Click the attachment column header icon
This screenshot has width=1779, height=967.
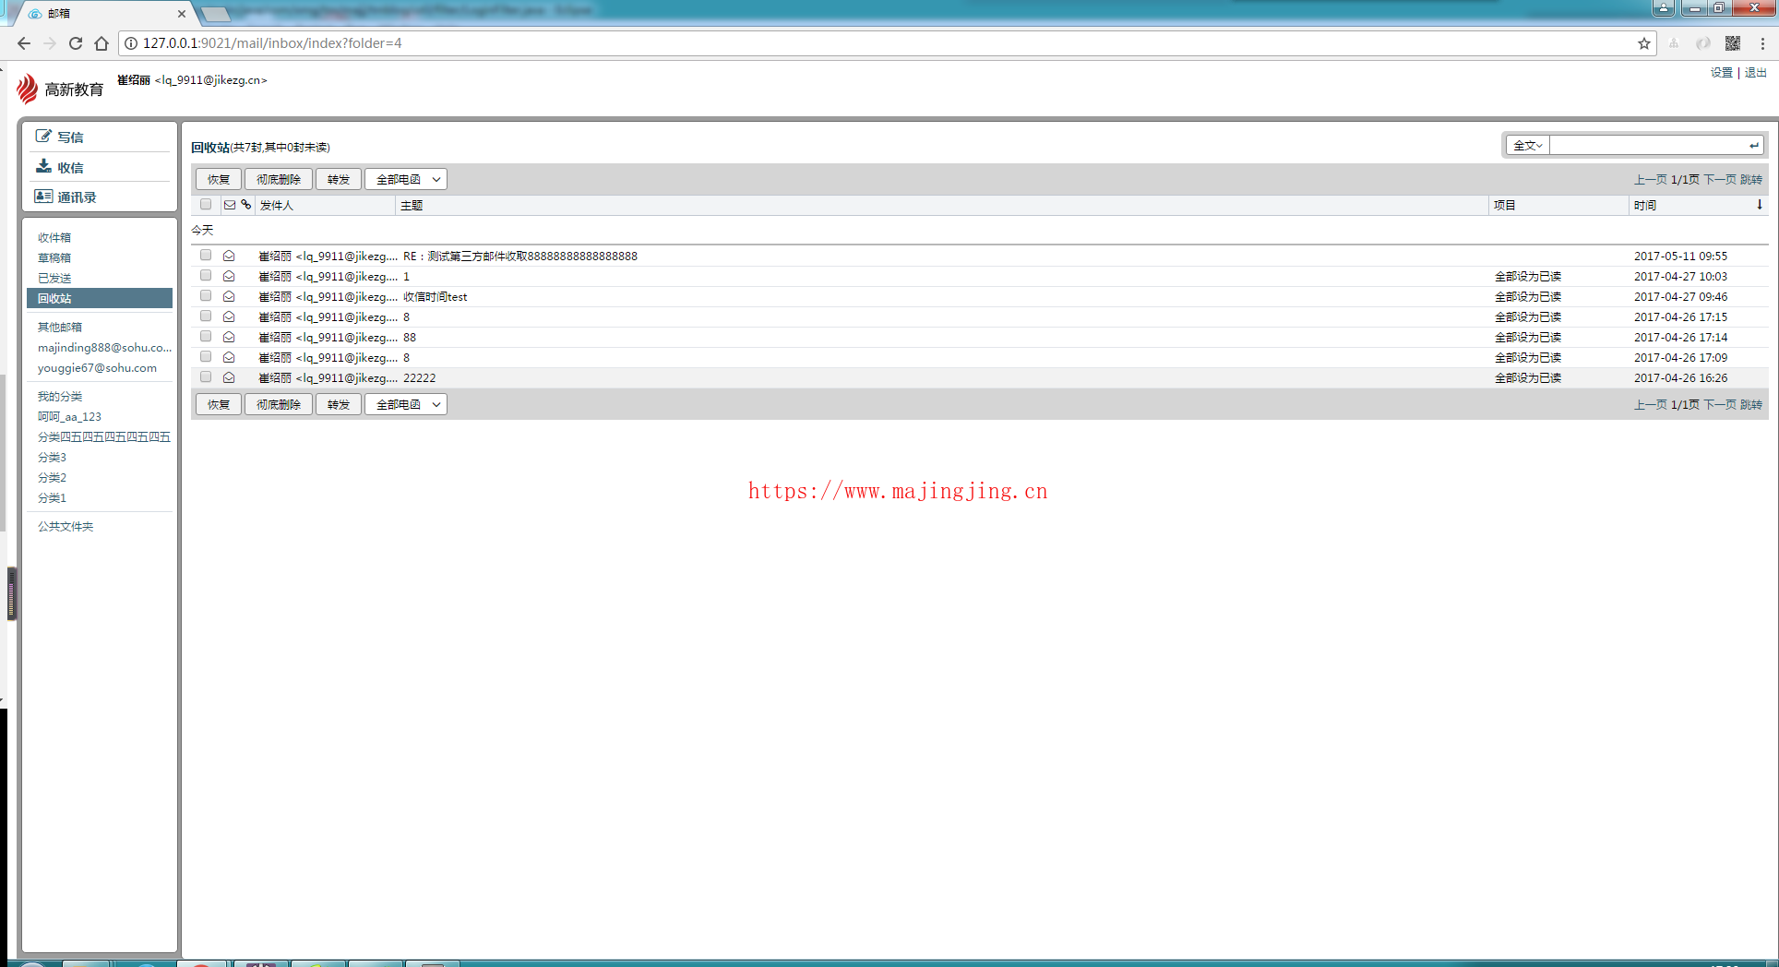coord(246,205)
